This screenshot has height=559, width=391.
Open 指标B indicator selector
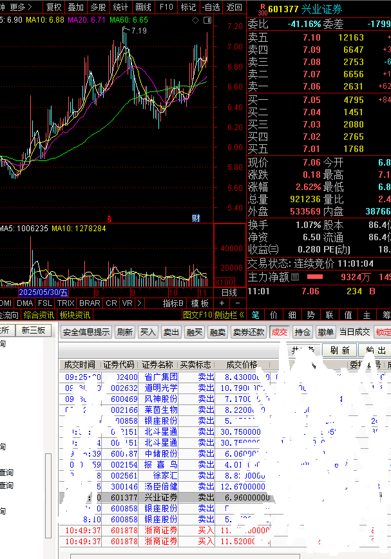pyautogui.click(x=173, y=303)
